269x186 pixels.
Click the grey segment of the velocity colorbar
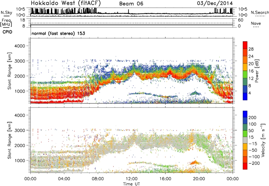point(245,140)
